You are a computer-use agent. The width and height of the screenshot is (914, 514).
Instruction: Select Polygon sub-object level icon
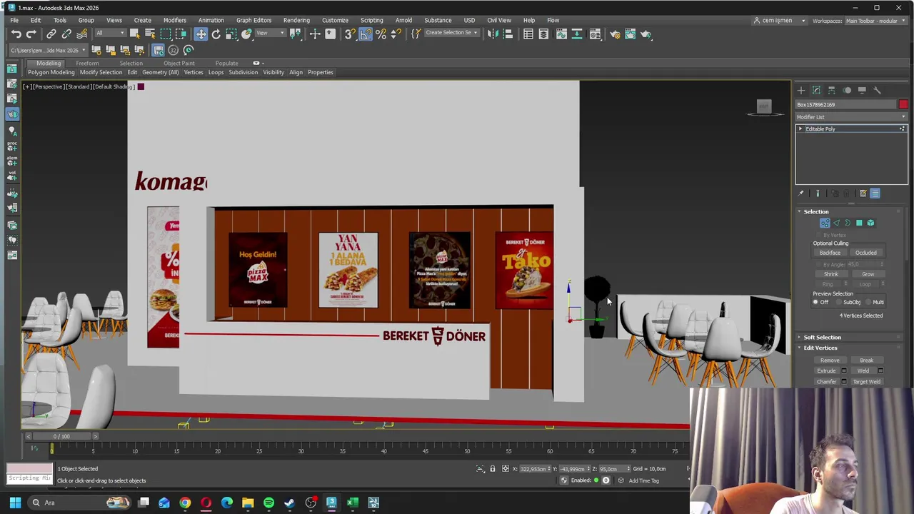pyautogui.click(x=859, y=223)
